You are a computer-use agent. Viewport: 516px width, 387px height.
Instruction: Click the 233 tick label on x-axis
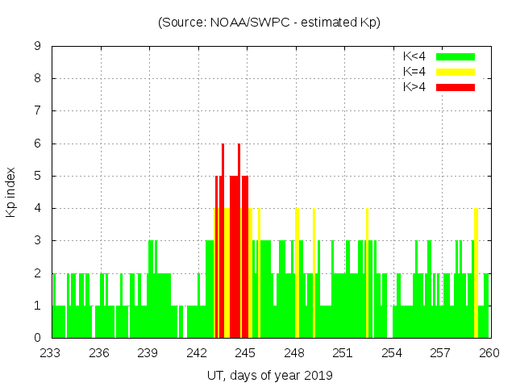click(x=51, y=353)
